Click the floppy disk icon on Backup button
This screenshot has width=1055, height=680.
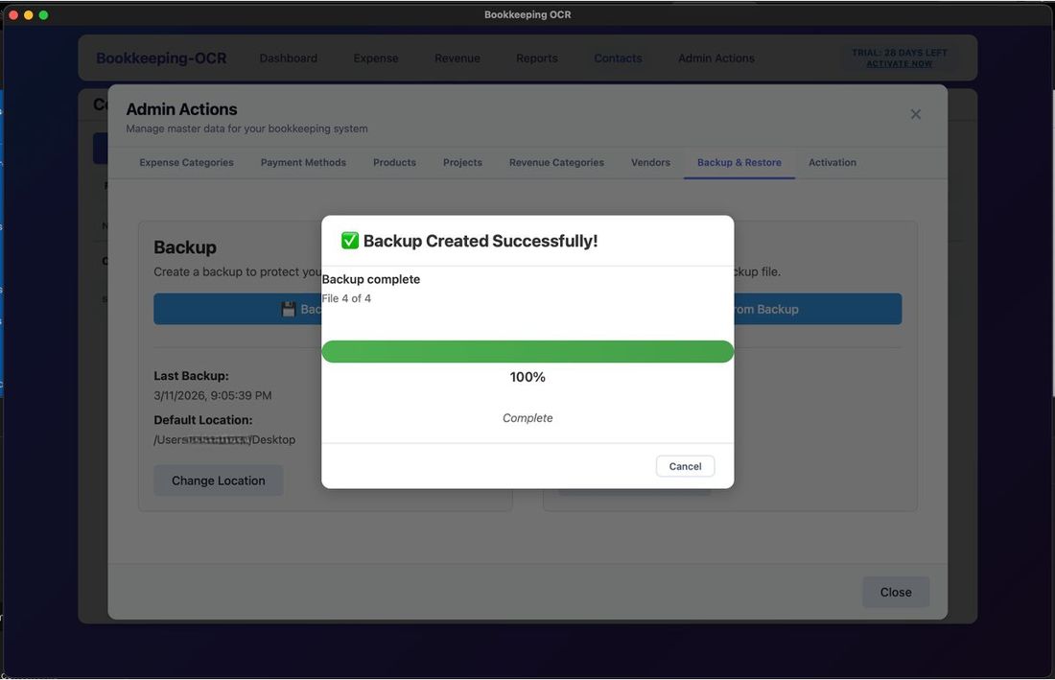click(289, 309)
